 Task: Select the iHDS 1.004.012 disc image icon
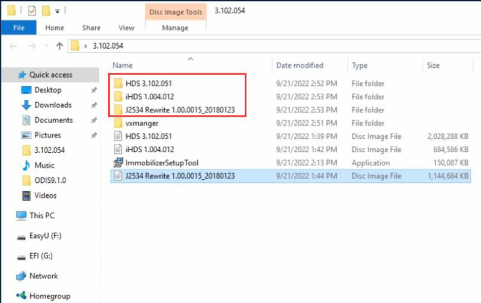pos(118,149)
